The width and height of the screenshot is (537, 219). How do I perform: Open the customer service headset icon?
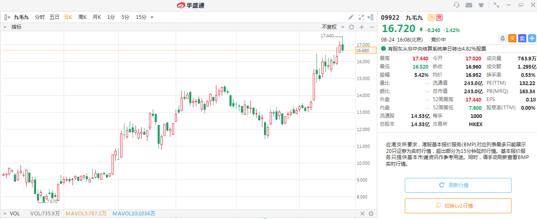tap(457, 5)
